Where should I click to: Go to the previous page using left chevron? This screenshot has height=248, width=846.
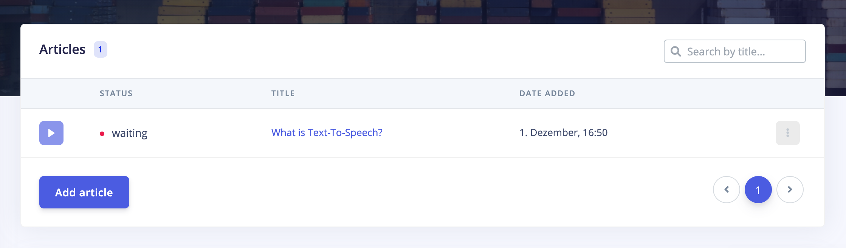[x=726, y=190]
